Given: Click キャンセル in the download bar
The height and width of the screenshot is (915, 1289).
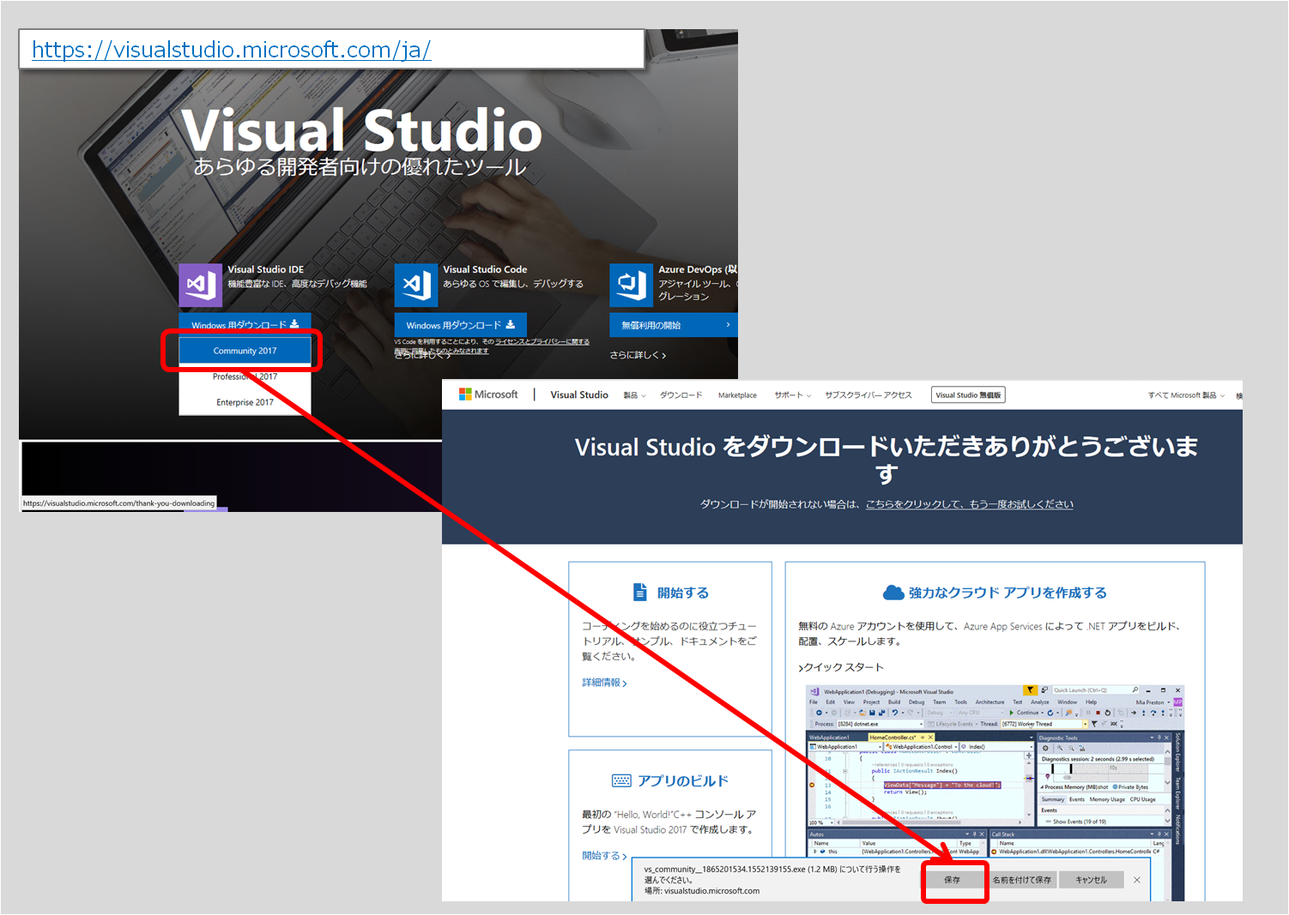Looking at the screenshot, I should pyautogui.click(x=1091, y=880).
